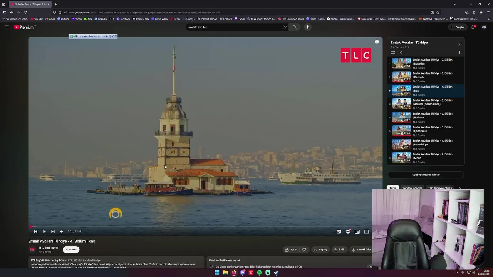Play 6. Bölüm Bodrum from playlist
493x277 pixels.
pyautogui.click(x=426, y=117)
